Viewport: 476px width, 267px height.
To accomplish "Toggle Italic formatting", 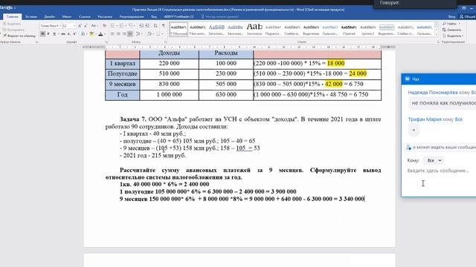I will [48, 34].
